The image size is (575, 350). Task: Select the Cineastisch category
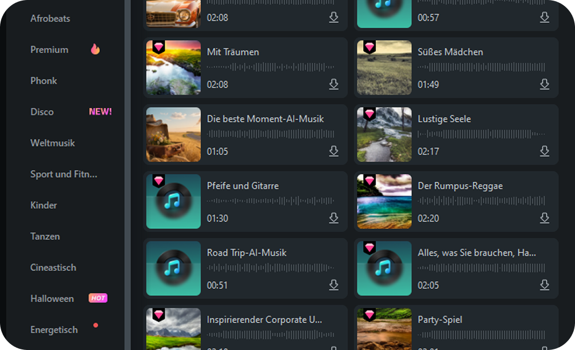tap(53, 267)
